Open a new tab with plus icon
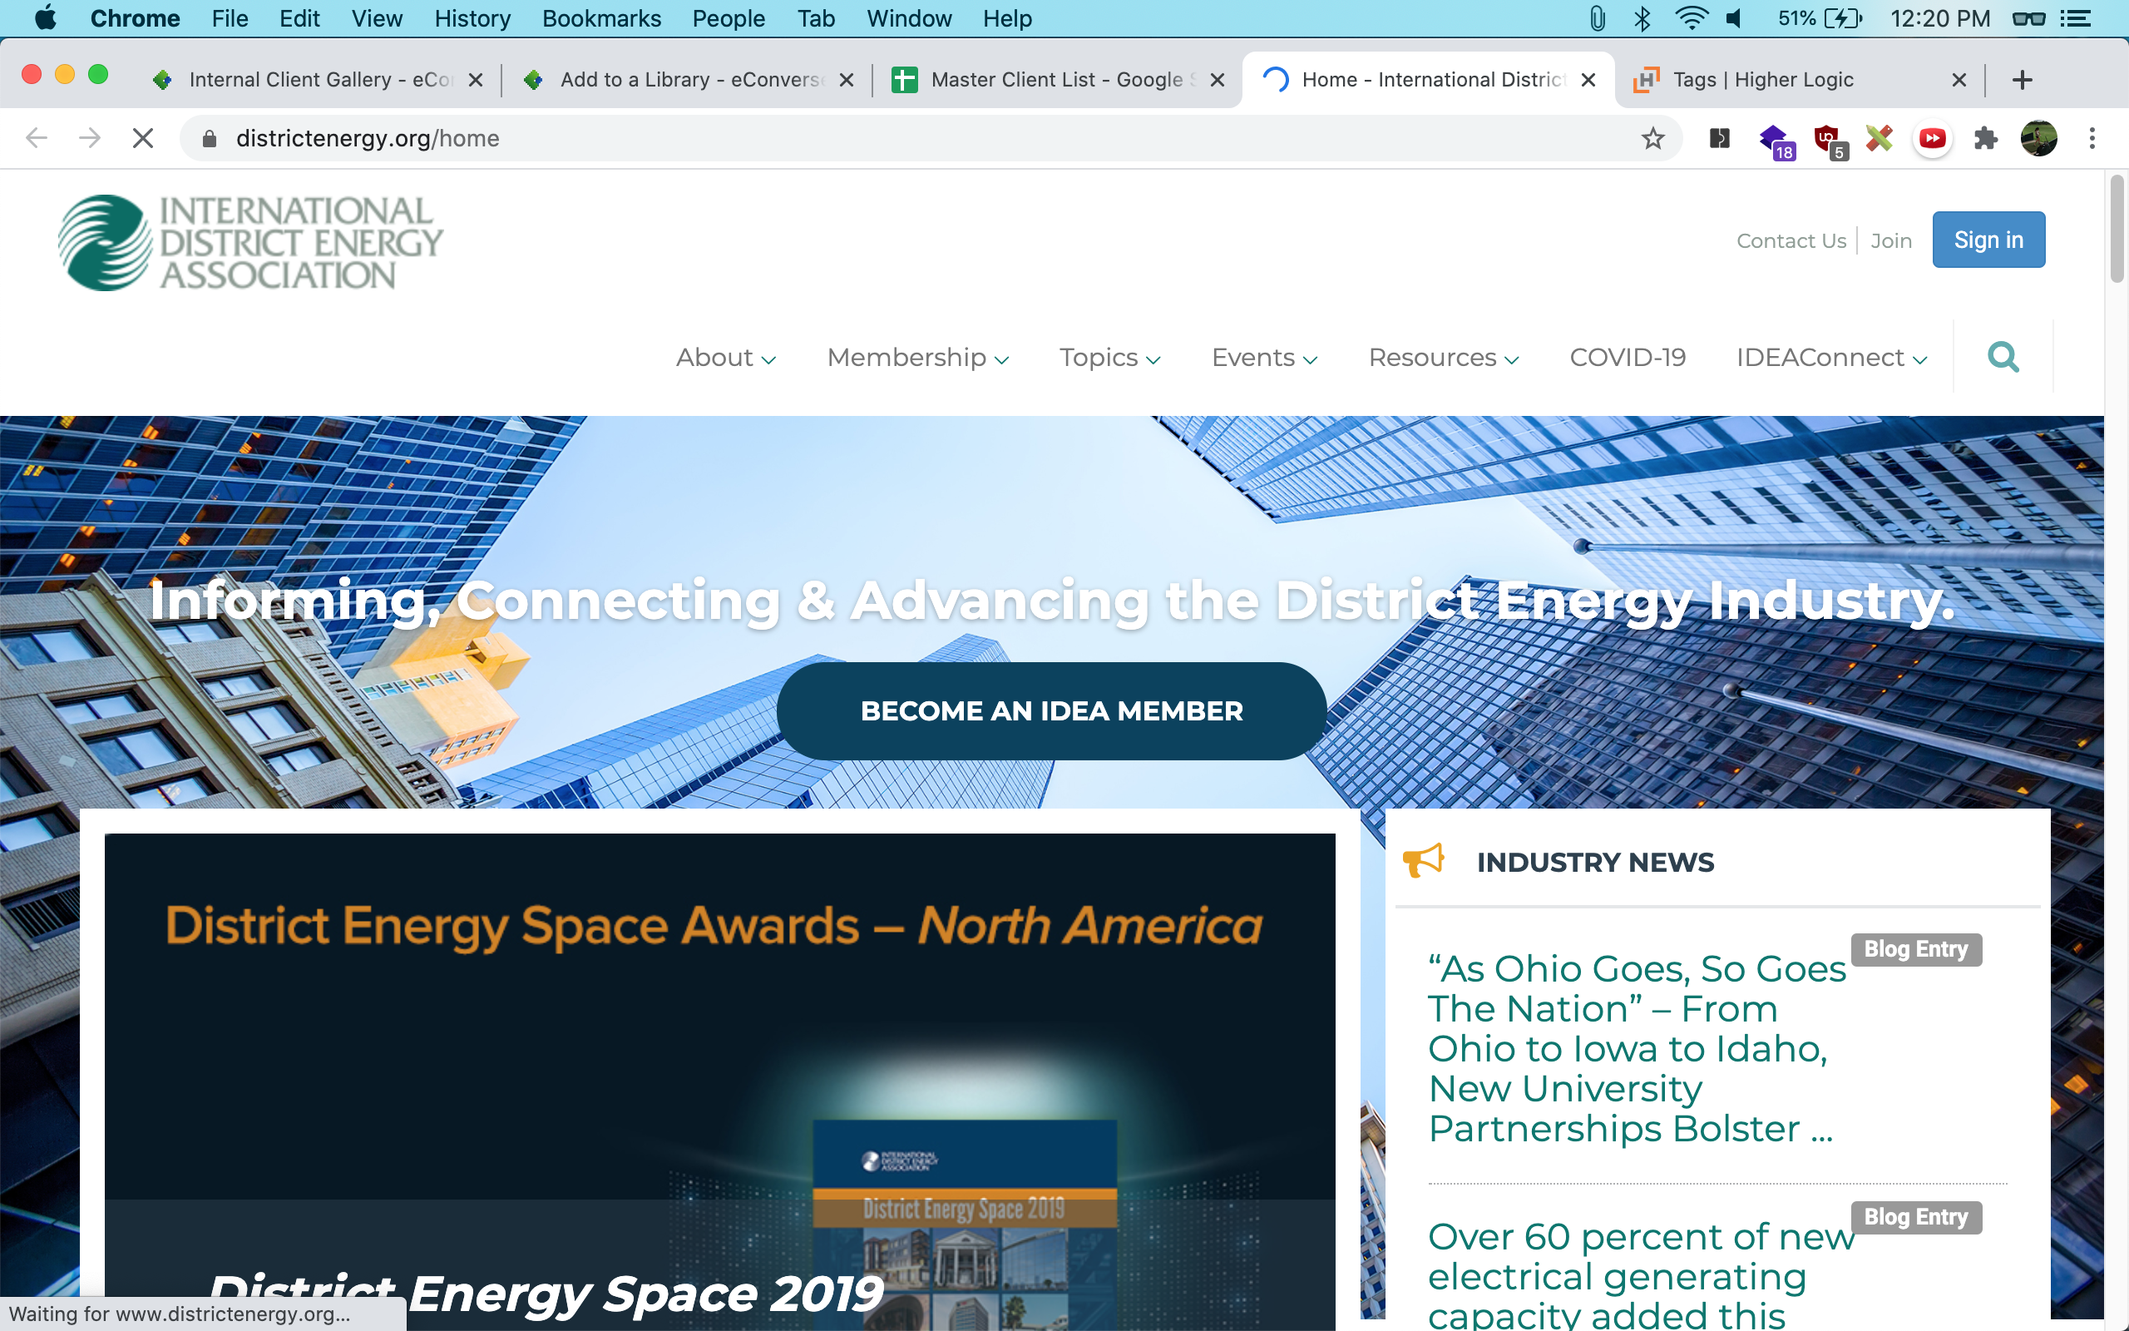2129x1331 pixels. 2022,80
